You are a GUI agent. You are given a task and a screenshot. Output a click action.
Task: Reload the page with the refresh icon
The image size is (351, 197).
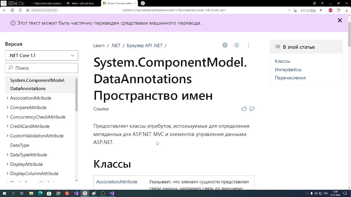click(20, 10)
